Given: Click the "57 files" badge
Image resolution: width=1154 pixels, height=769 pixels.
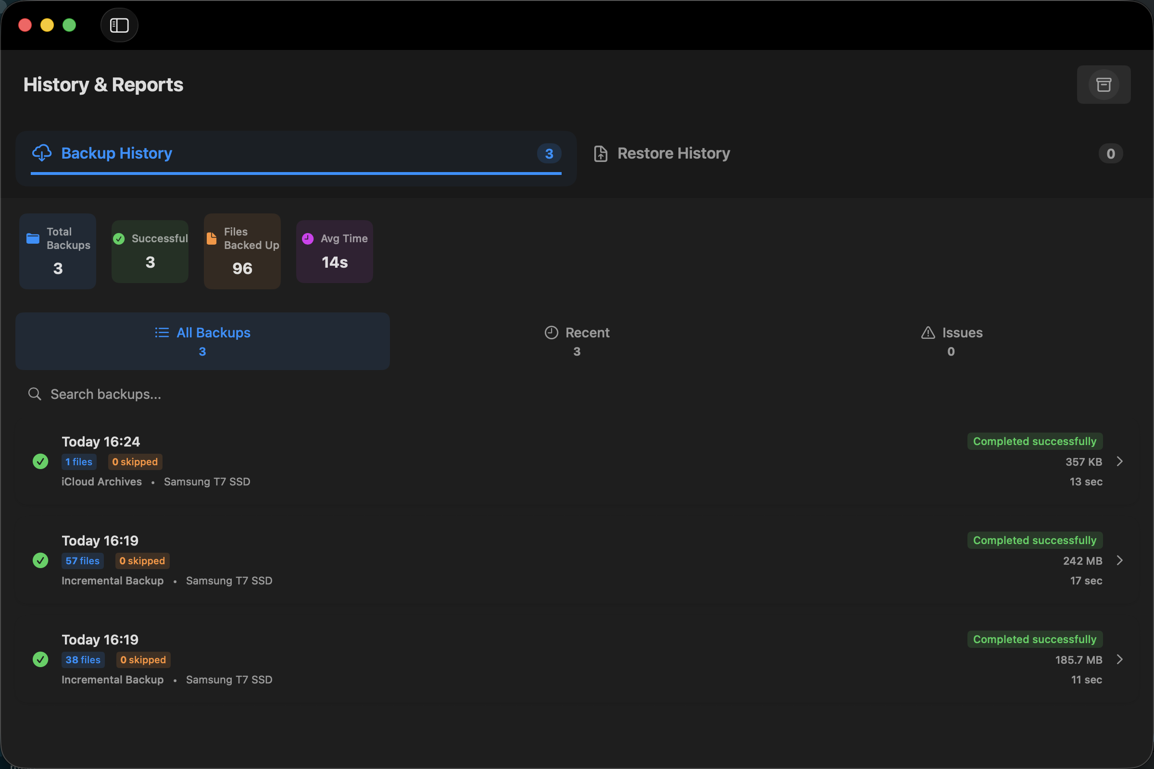Looking at the screenshot, I should [x=82, y=560].
